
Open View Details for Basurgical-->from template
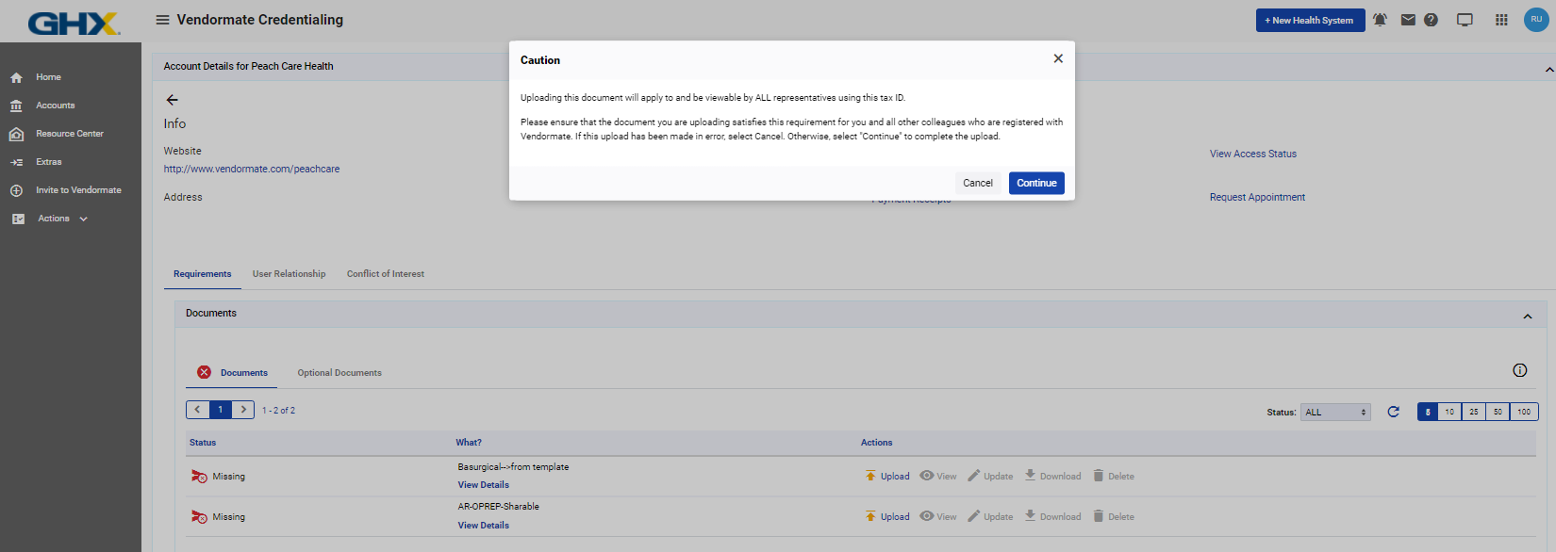484,485
